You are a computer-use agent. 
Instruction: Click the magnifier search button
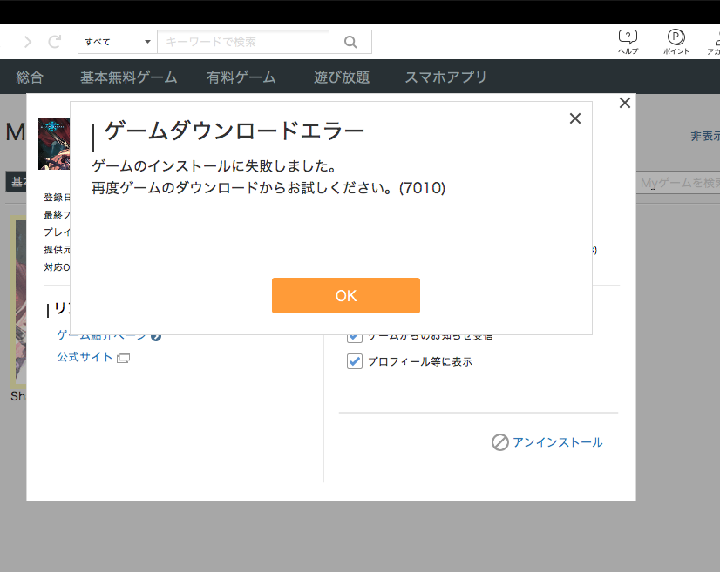pos(350,42)
